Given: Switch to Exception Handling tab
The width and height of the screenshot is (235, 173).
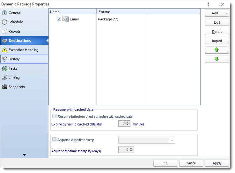Looking at the screenshot, I should point(24,50).
